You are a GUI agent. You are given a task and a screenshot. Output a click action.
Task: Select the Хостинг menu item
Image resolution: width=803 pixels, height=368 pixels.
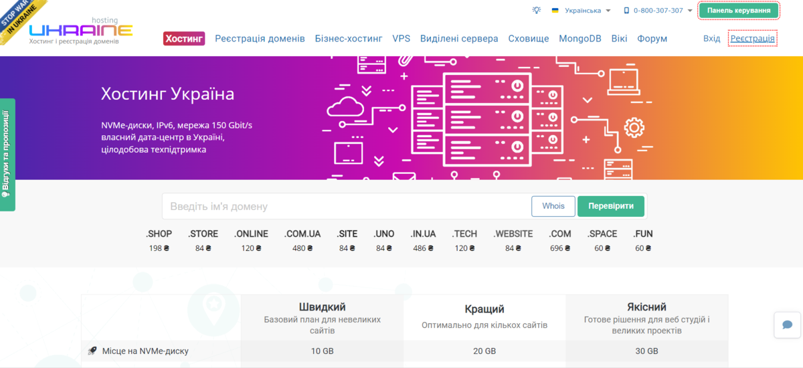(184, 38)
